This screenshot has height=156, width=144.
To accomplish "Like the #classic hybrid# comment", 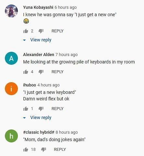I will 26,150.
